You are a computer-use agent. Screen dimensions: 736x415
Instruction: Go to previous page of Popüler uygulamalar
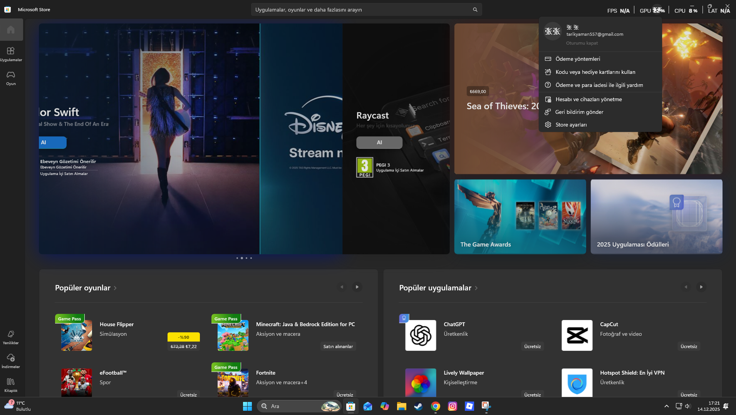click(x=686, y=287)
